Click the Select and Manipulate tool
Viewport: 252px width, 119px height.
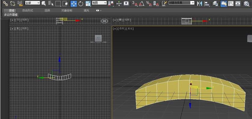coord(119,4)
